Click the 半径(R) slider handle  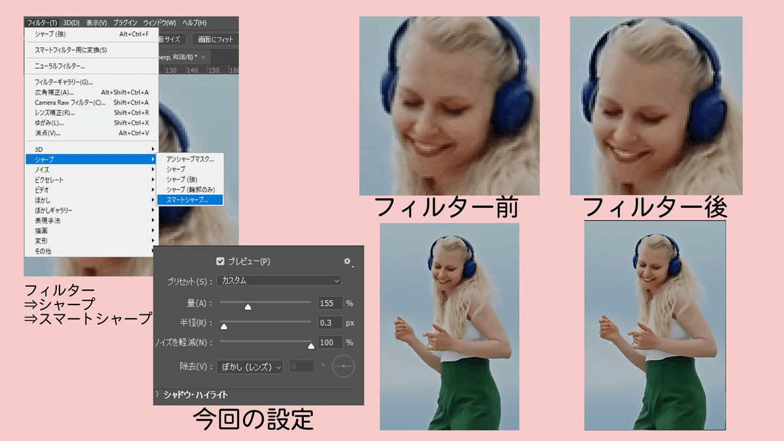coord(223,325)
